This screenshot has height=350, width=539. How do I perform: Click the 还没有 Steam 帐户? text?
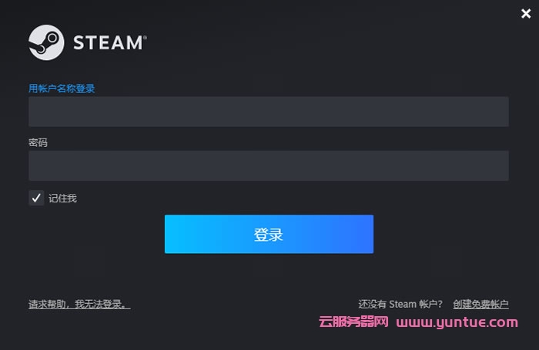400,305
